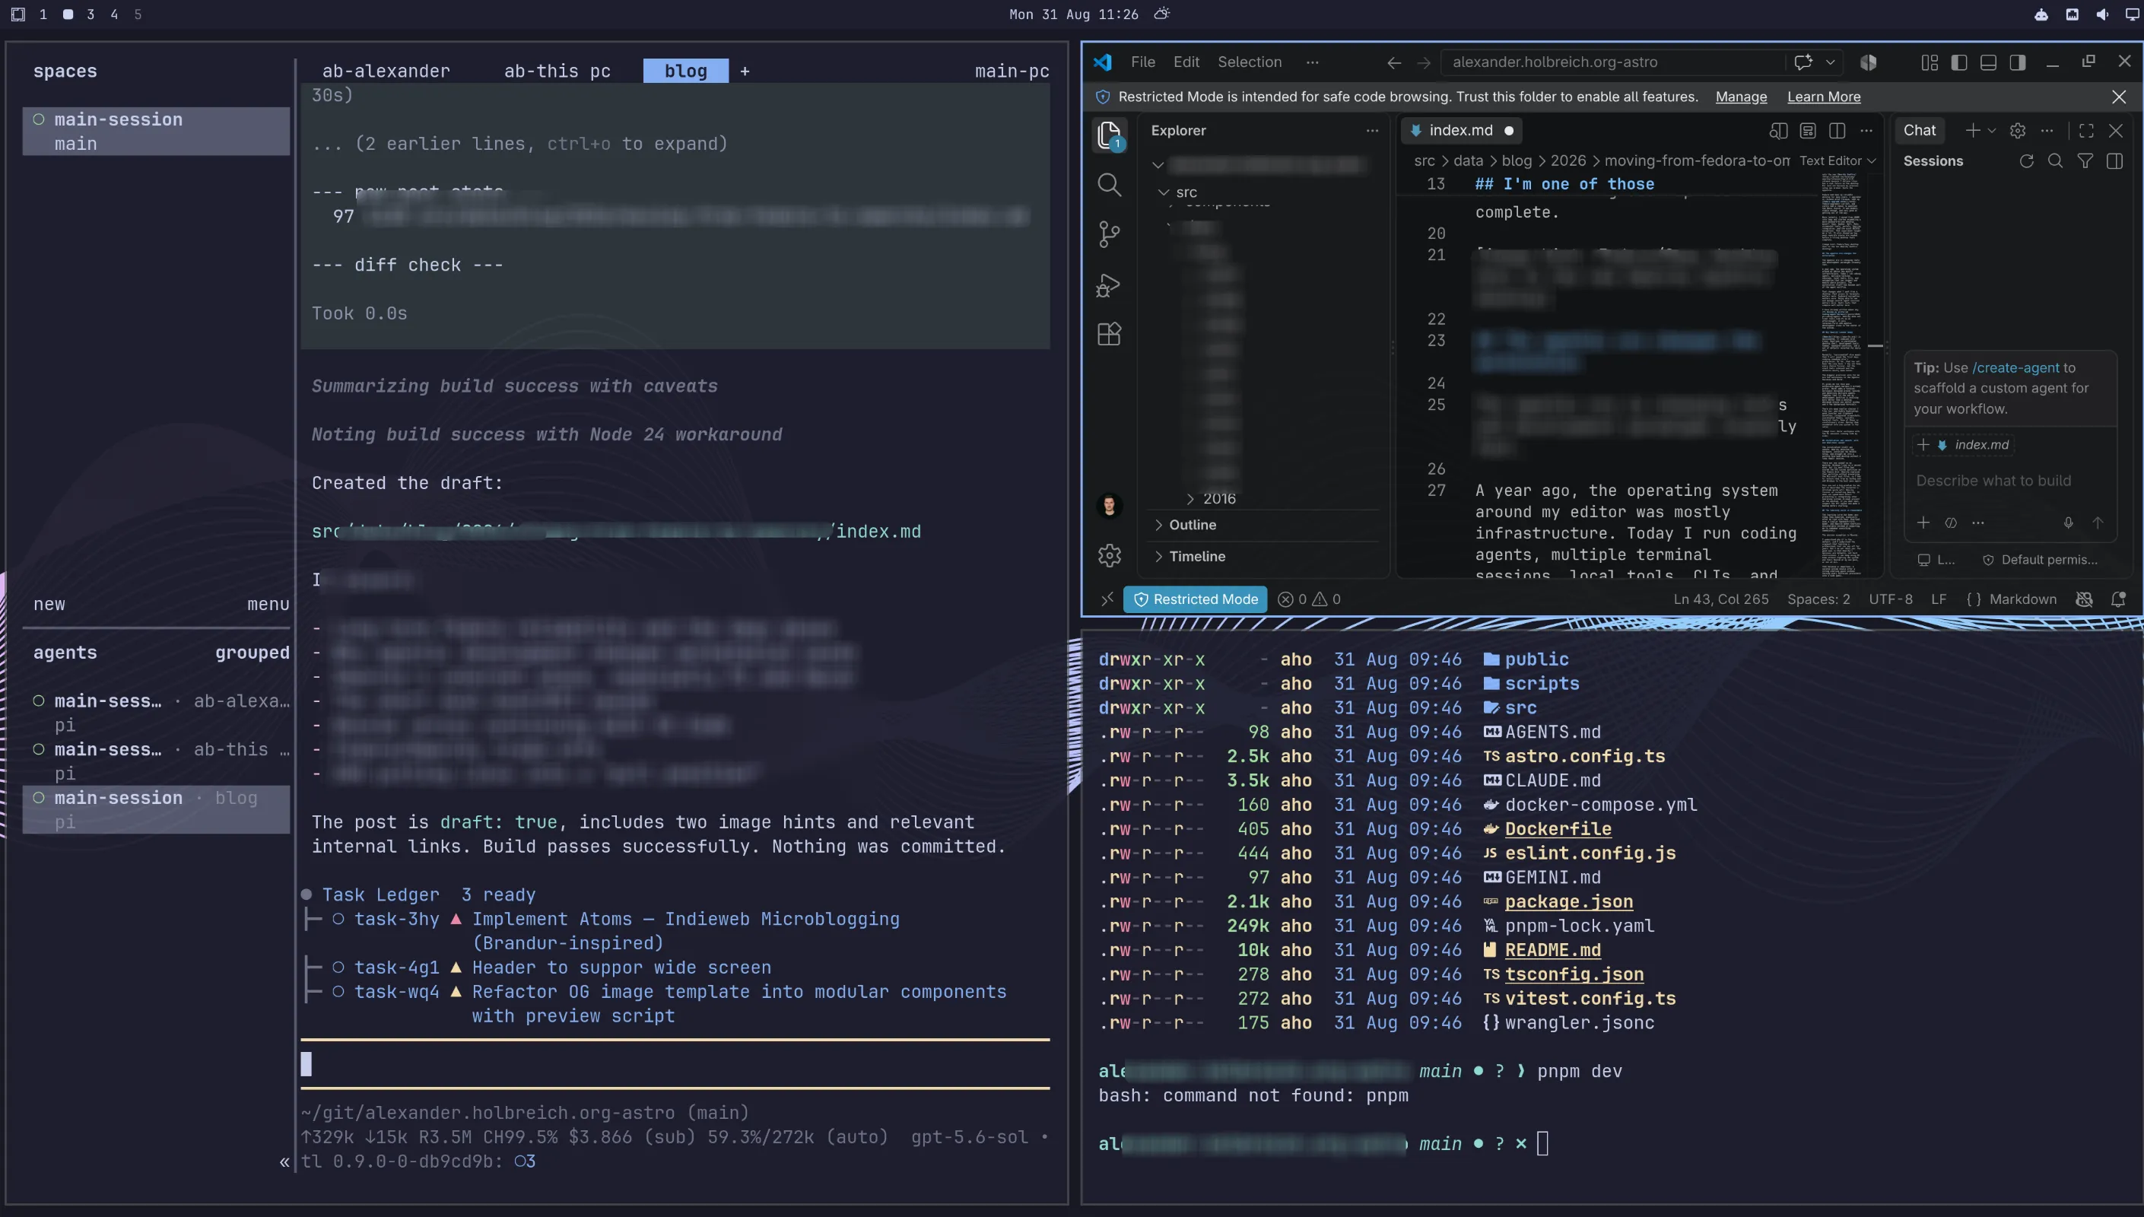Switch to workspace 3 in the top bar

91,14
